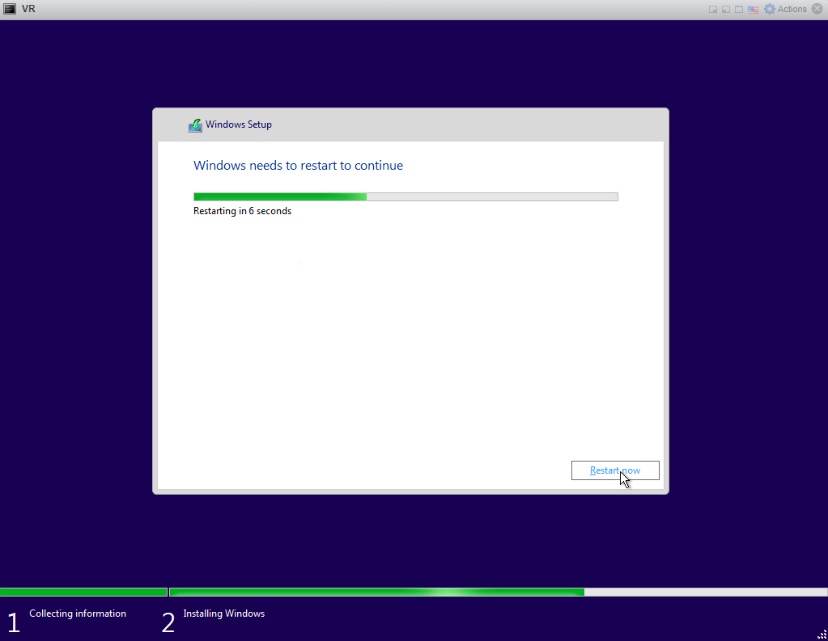Grab the resize grip at window corner

pos(822,635)
